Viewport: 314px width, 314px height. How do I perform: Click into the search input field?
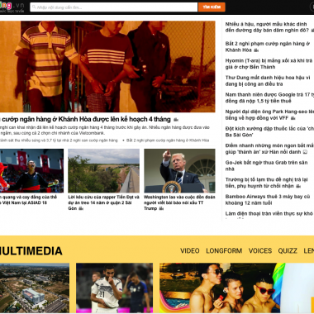click(x=114, y=7)
